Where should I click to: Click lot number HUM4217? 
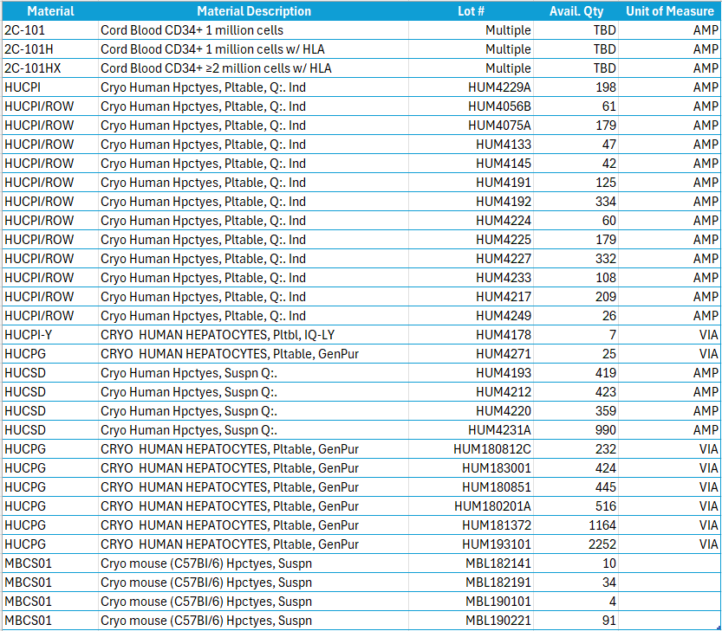pos(504,297)
